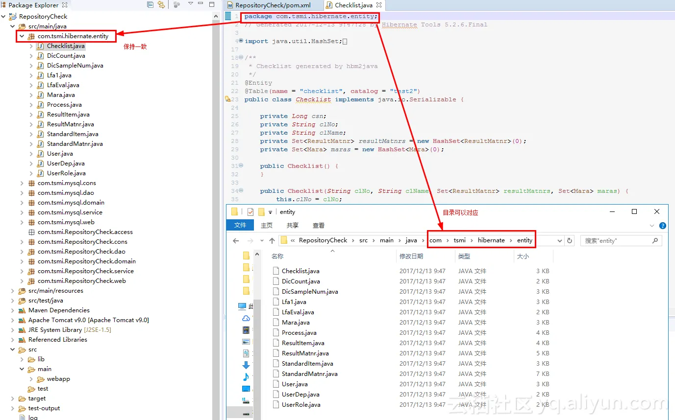
Task: Toggle Link with Editor icon
Action: [x=161, y=5]
